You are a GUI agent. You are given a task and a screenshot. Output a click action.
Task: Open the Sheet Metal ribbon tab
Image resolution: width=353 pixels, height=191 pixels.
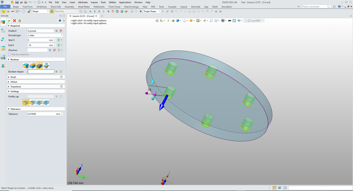click(84, 7)
